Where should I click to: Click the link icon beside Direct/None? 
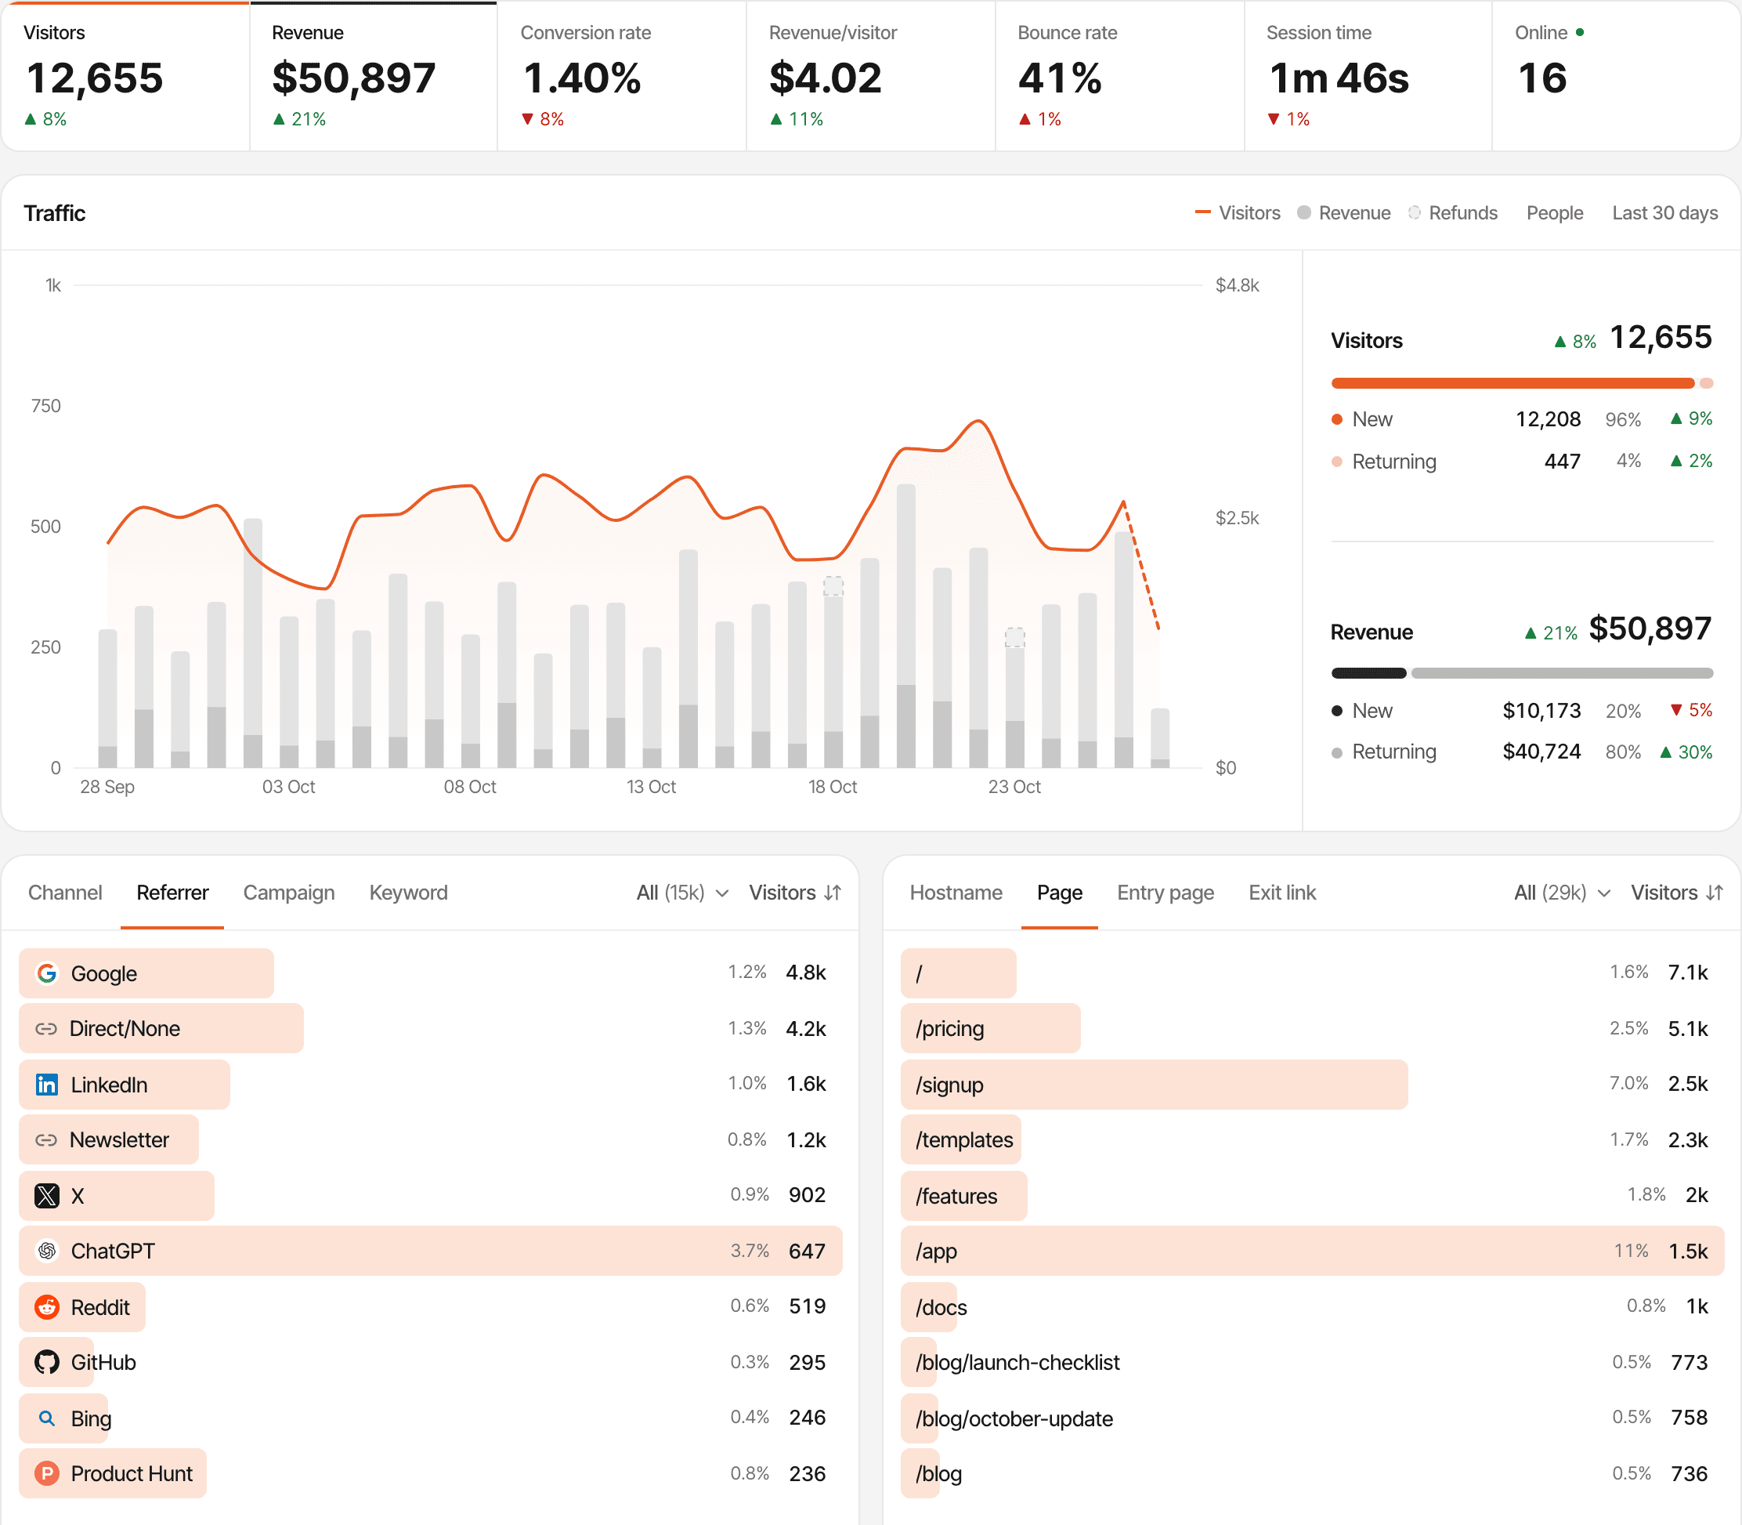pos(46,1028)
